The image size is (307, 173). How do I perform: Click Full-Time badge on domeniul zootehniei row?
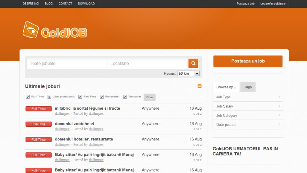[x=39, y=124]
